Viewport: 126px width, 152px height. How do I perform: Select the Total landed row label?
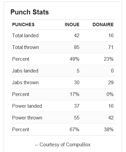point(25,36)
